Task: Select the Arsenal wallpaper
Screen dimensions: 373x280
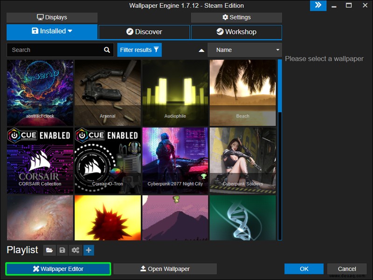Action: pos(108,92)
